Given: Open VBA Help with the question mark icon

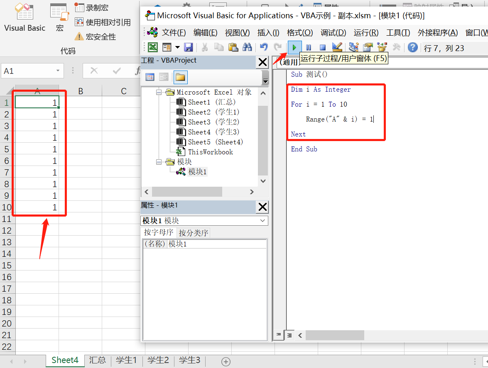Looking at the screenshot, I should pos(412,47).
